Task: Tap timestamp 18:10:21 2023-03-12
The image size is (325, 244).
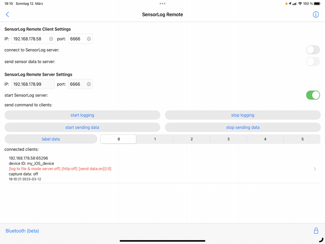Action: pyautogui.click(x=25, y=179)
